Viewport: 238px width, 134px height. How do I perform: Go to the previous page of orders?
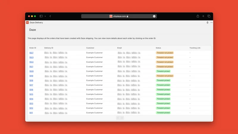pos(118,118)
